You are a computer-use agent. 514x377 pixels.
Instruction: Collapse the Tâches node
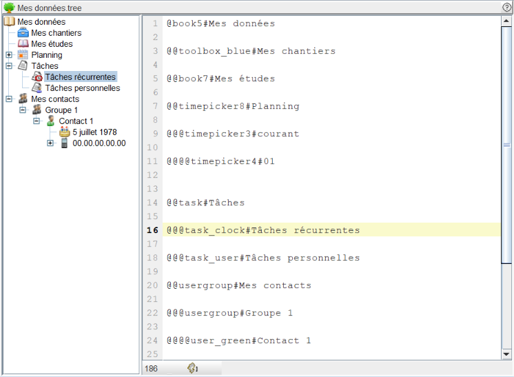(x=9, y=66)
